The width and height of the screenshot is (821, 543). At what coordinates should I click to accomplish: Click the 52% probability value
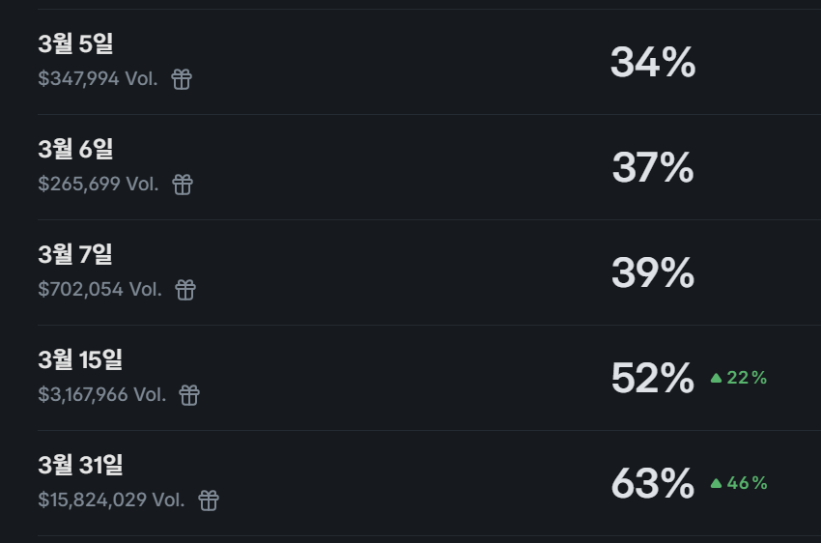coord(653,379)
